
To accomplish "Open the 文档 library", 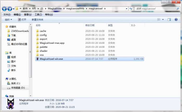I will 14,66.
